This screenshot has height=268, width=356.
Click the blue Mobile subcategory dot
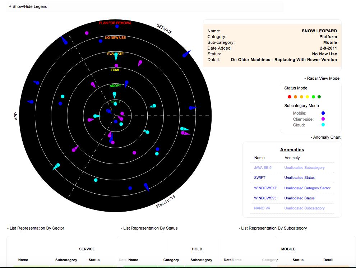pos(323,113)
